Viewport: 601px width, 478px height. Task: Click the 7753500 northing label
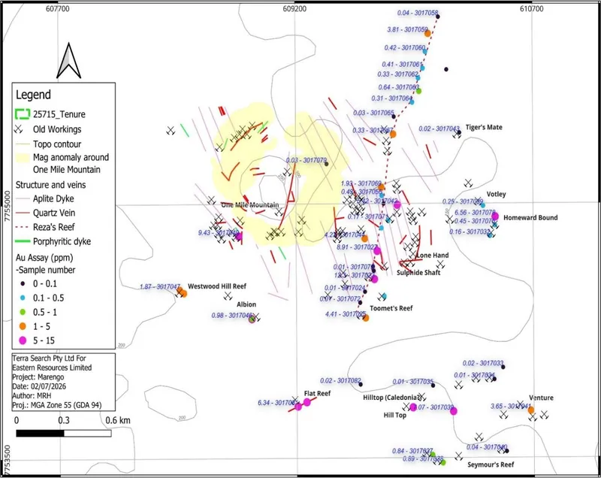pyautogui.click(x=8, y=459)
